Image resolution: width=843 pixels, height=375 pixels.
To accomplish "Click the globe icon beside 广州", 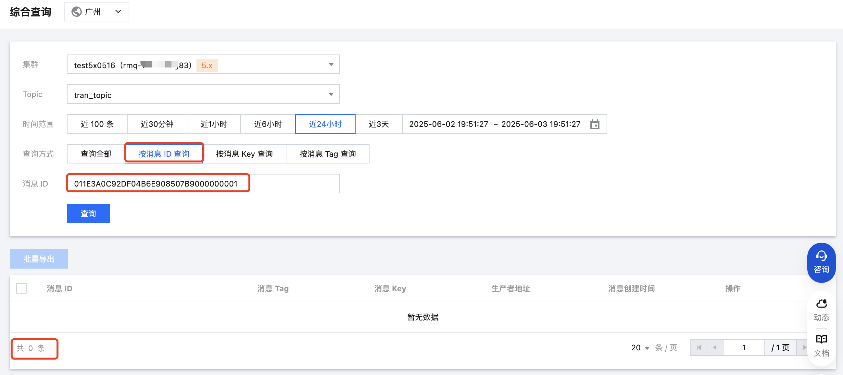I will click(77, 12).
